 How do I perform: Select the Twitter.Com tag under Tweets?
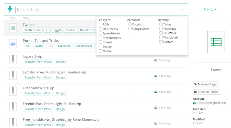(32, 30)
